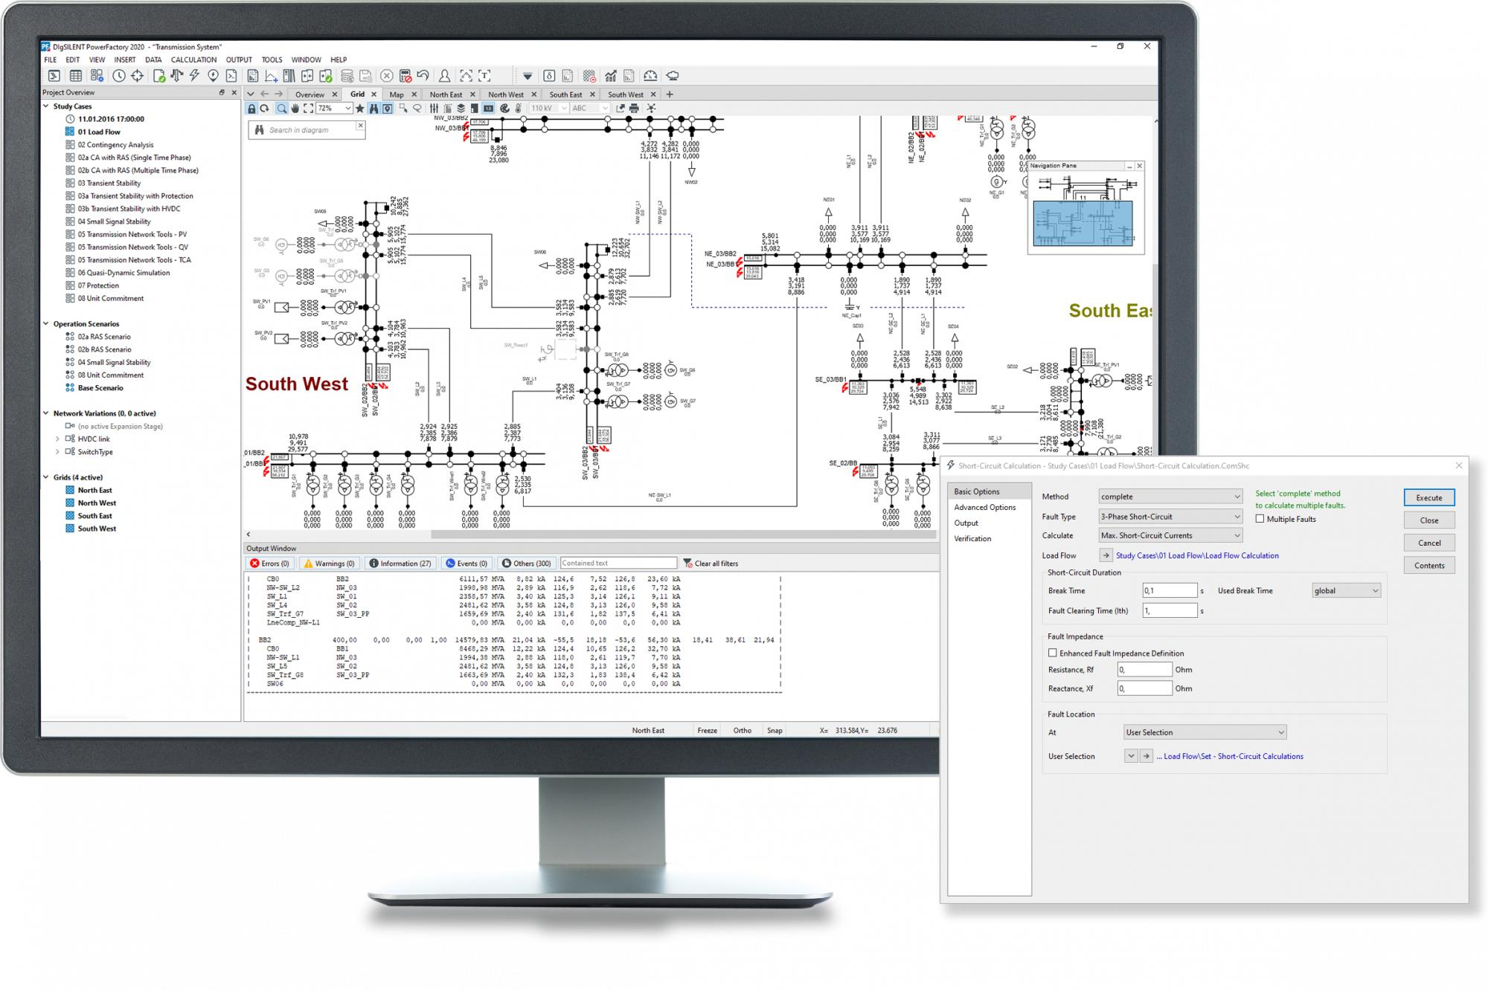Click the undo arrow in main toolbar

(x=423, y=76)
